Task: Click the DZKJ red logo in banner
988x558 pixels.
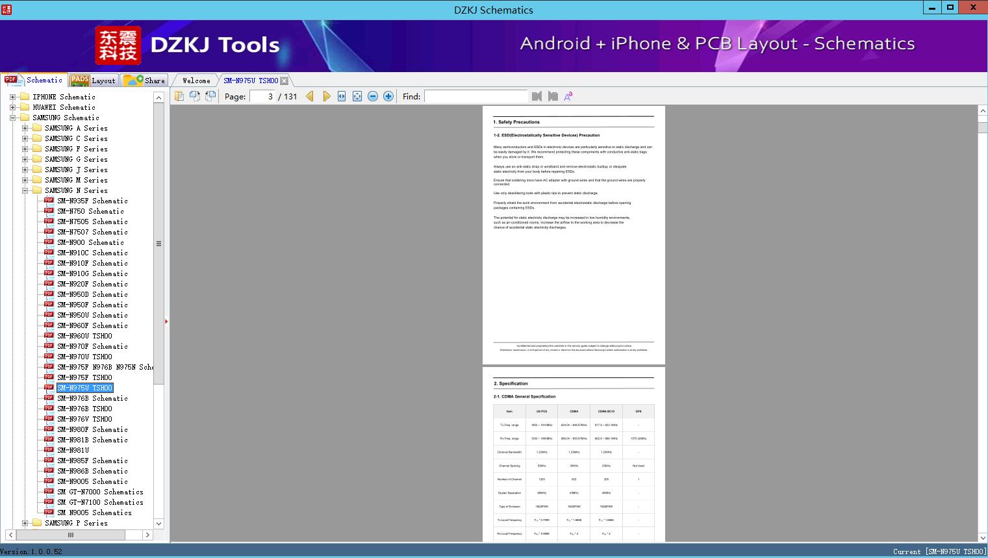Action: (118, 45)
